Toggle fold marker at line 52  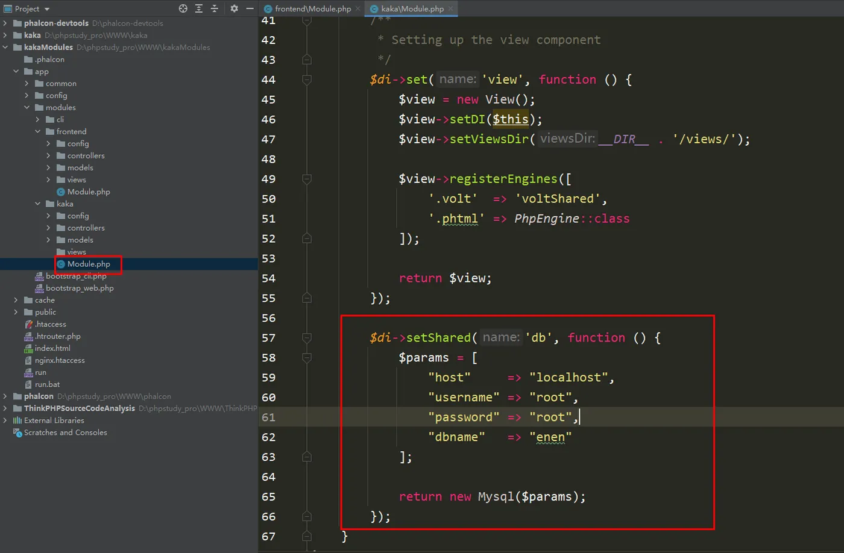point(307,239)
